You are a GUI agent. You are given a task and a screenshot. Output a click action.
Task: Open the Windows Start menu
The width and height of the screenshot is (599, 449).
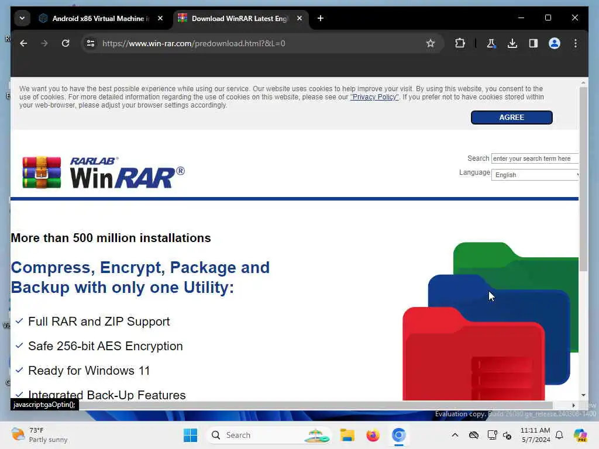point(190,435)
